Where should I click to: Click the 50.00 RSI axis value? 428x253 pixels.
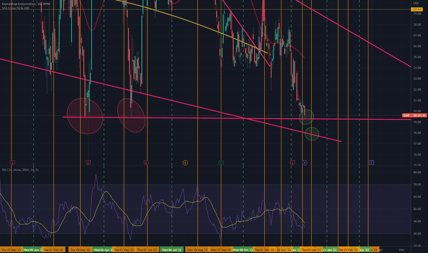[417, 209]
